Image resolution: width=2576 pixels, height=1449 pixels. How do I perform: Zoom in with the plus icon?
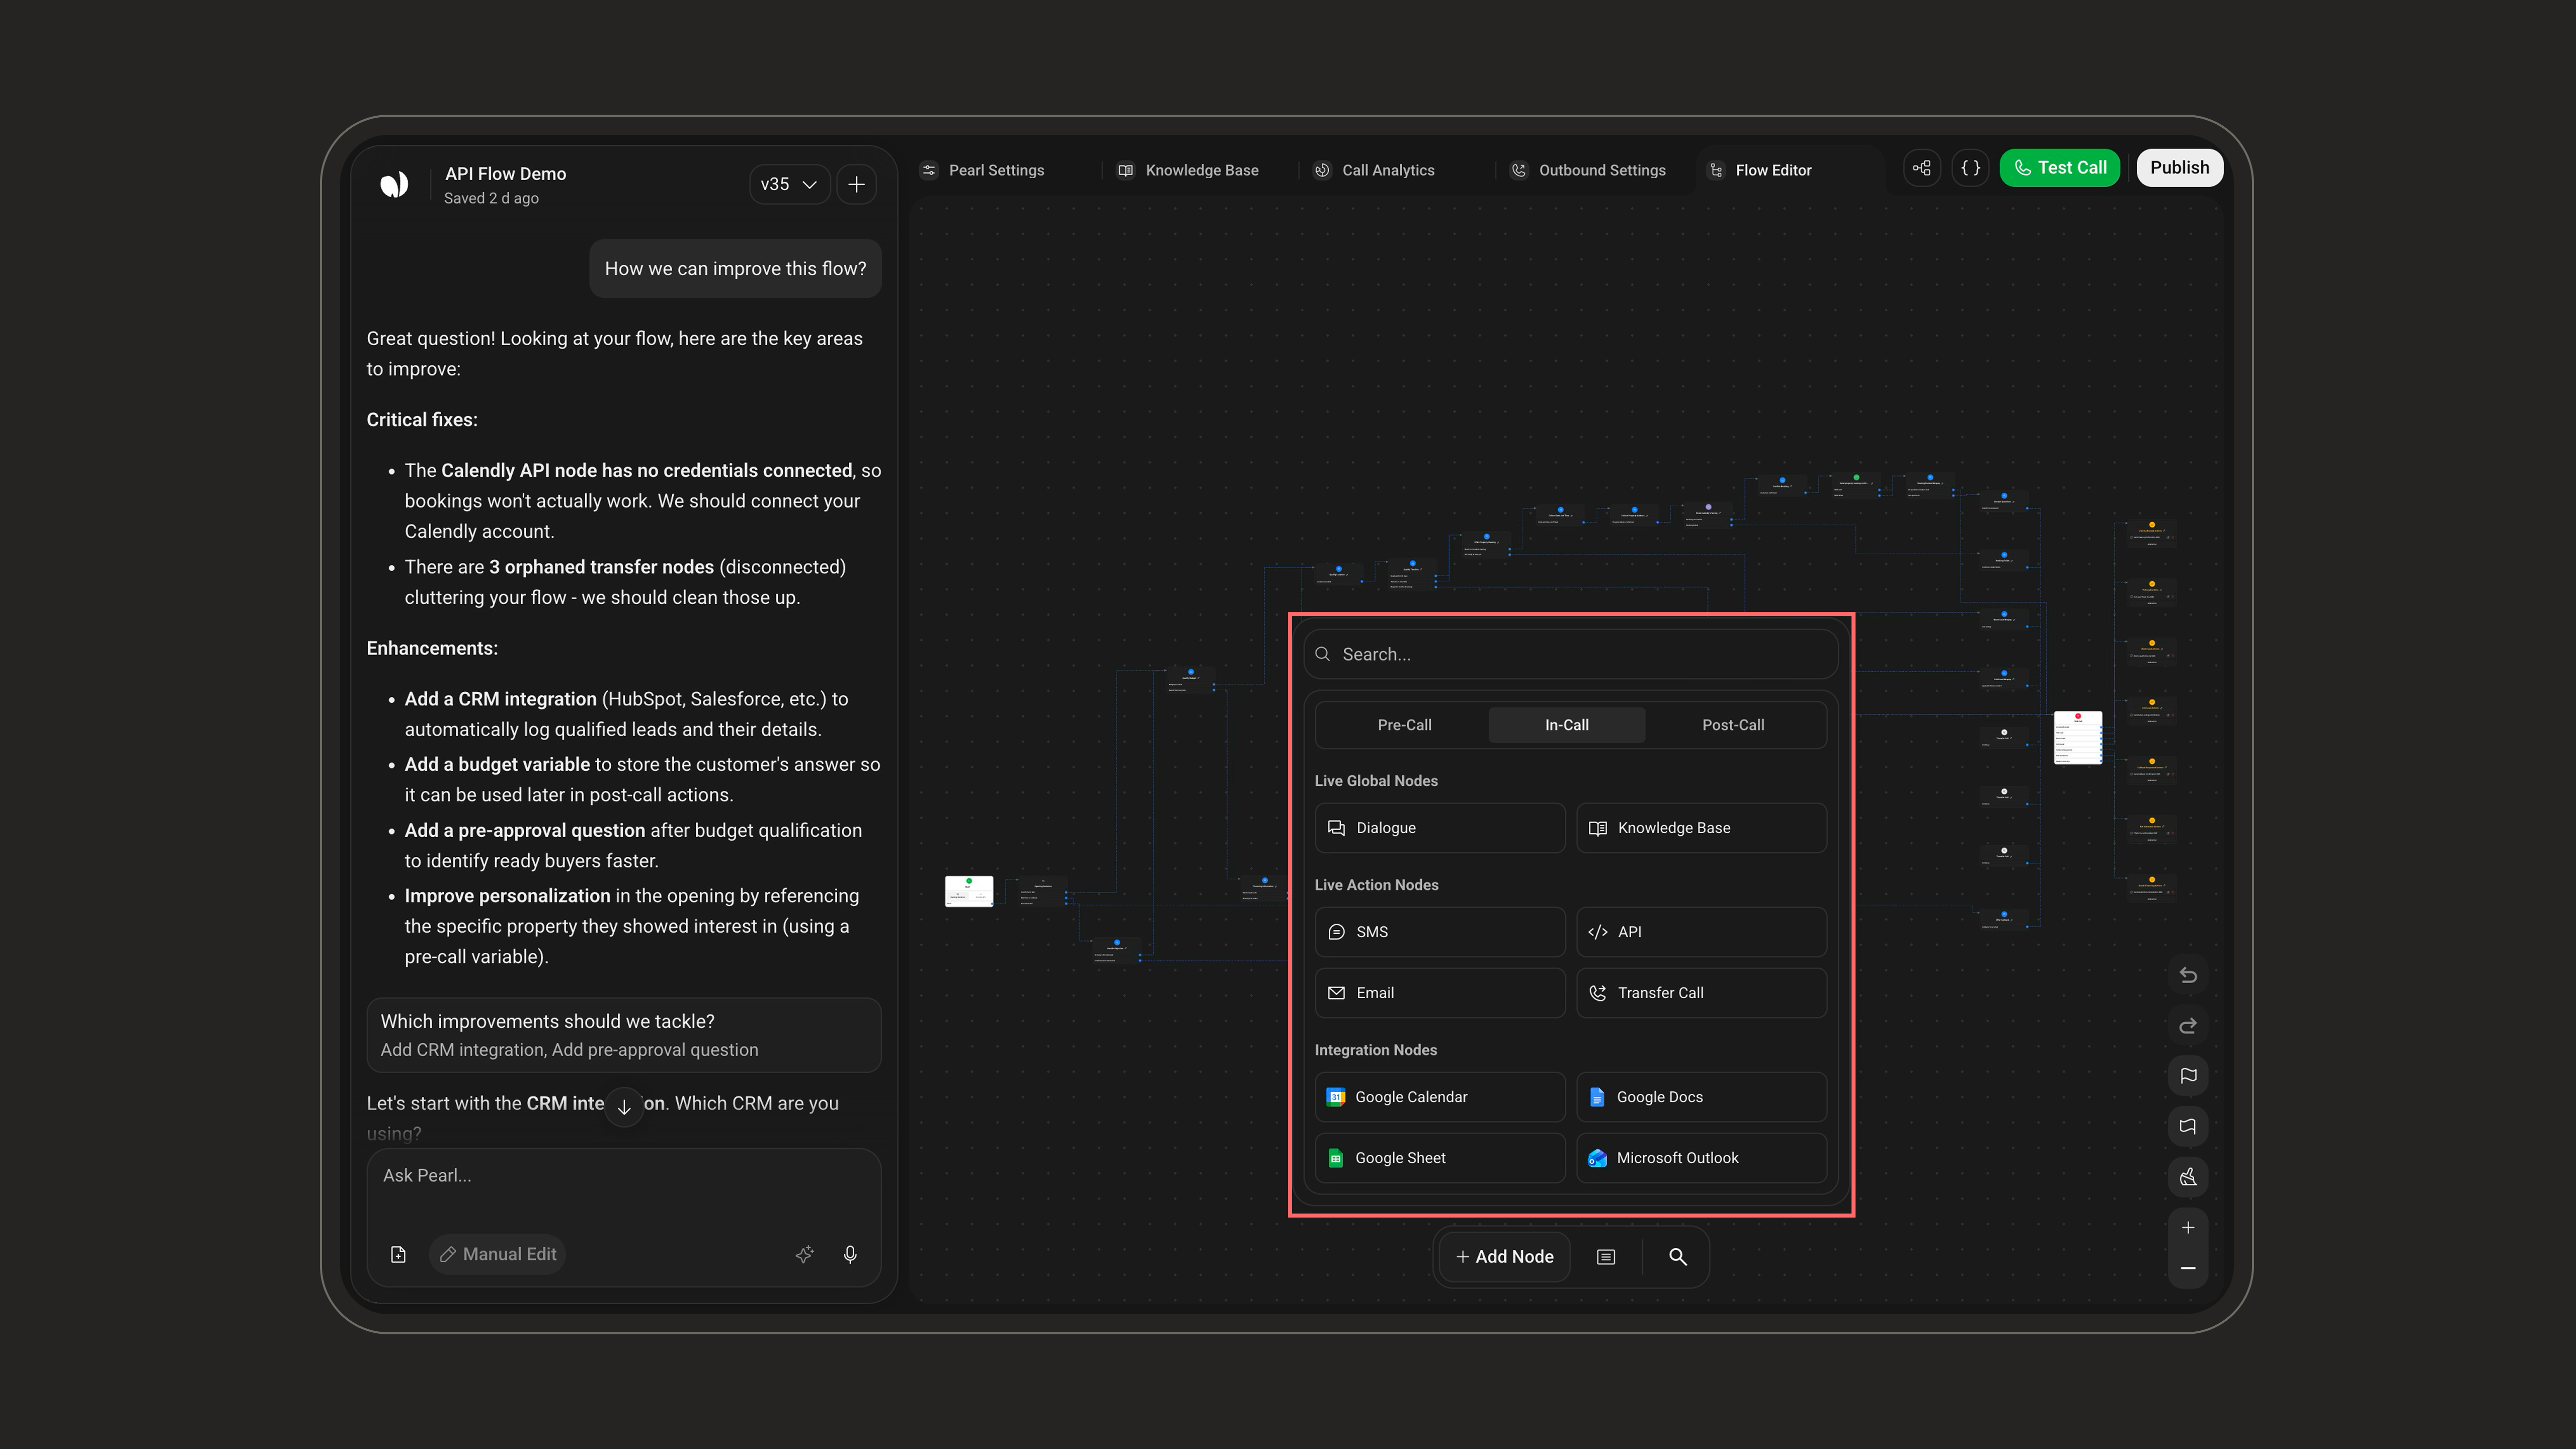2188,1228
